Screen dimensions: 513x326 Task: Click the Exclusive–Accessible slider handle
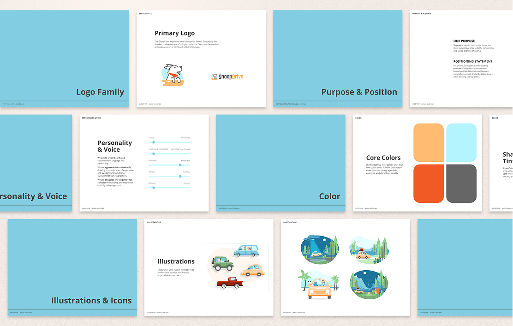point(180,165)
